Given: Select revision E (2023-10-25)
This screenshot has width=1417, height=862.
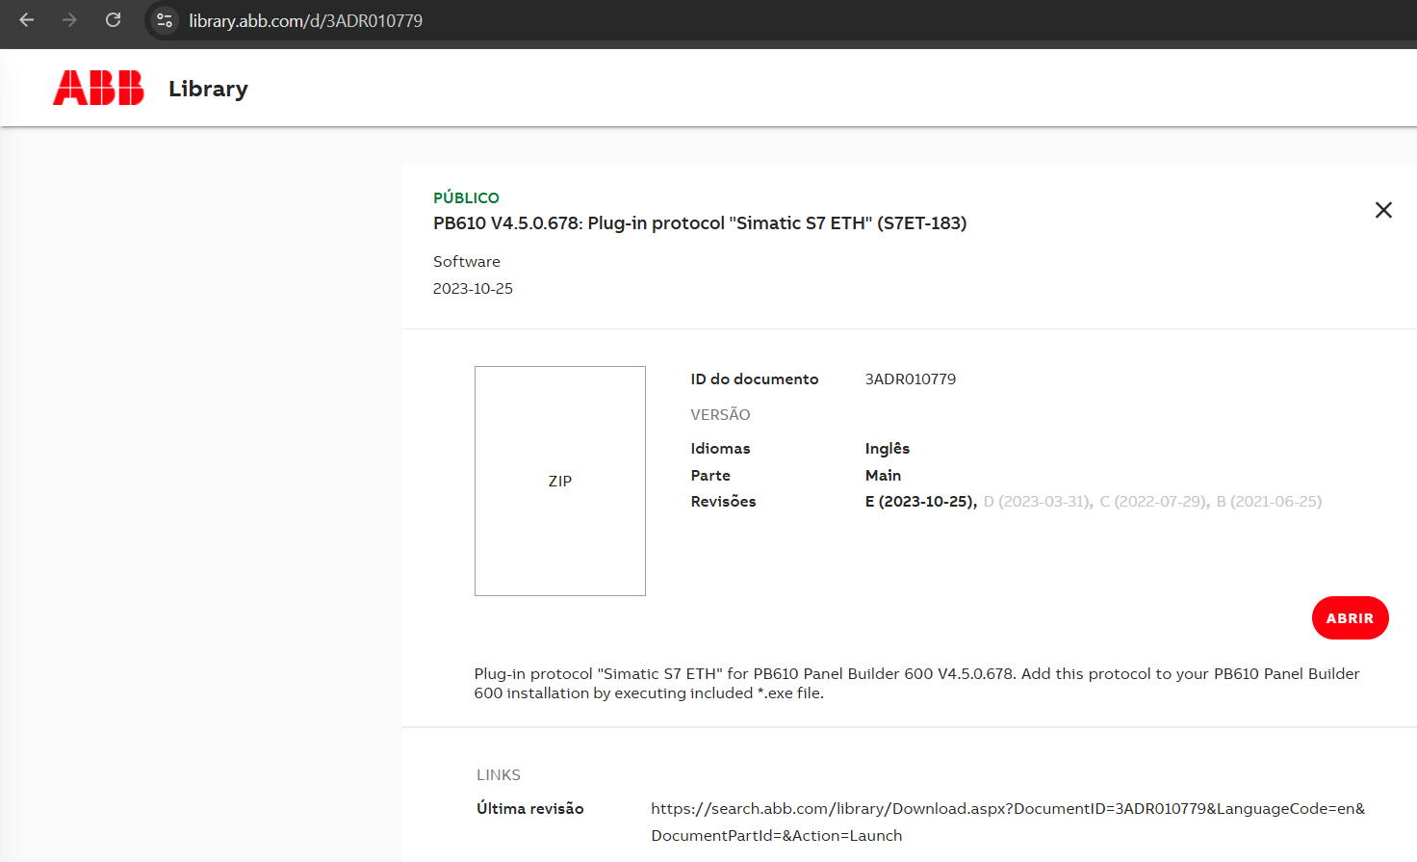Looking at the screenshot, I should (x=919, y=502).
